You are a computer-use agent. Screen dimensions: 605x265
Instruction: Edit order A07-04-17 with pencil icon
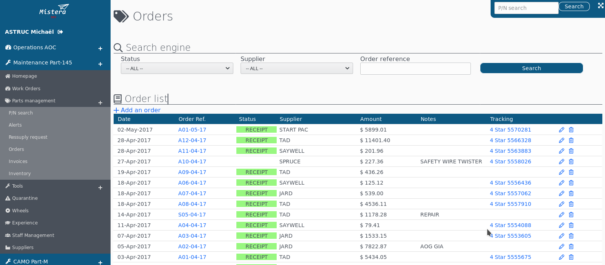coord(561,193)
